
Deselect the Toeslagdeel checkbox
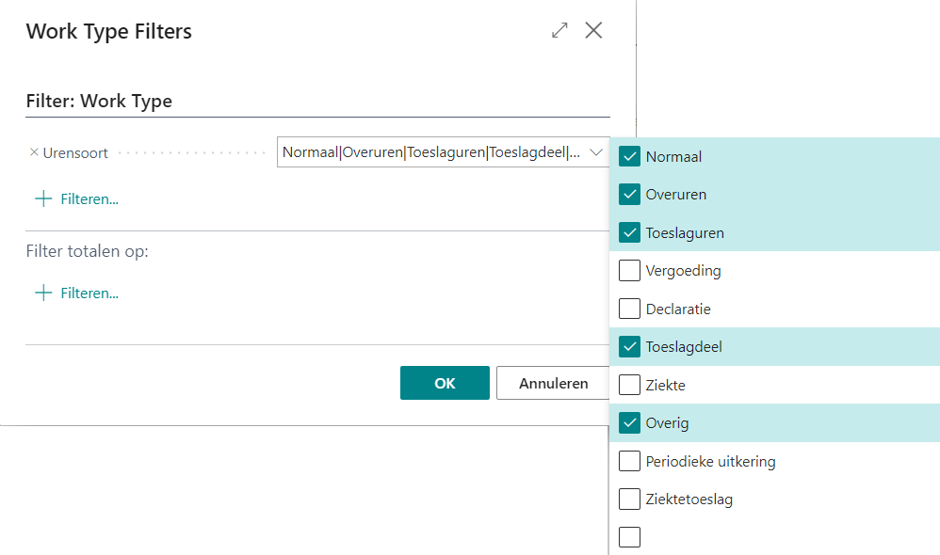click(629, 347)
